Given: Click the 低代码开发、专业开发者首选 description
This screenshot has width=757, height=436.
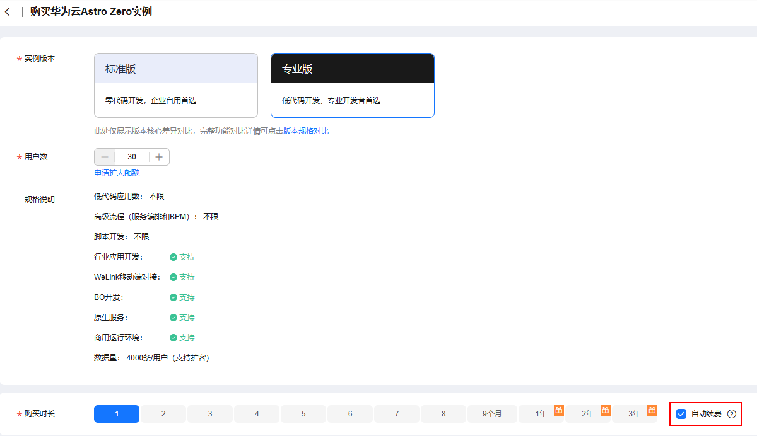Looking at the screenshot, I should tap(331, 100).
